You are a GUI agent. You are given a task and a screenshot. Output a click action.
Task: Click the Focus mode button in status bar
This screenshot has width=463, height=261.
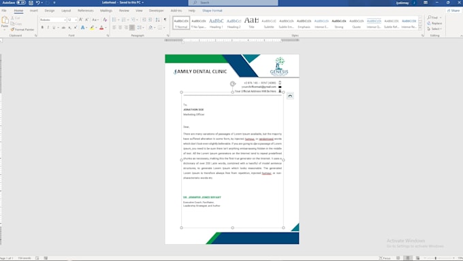[385, 258]
